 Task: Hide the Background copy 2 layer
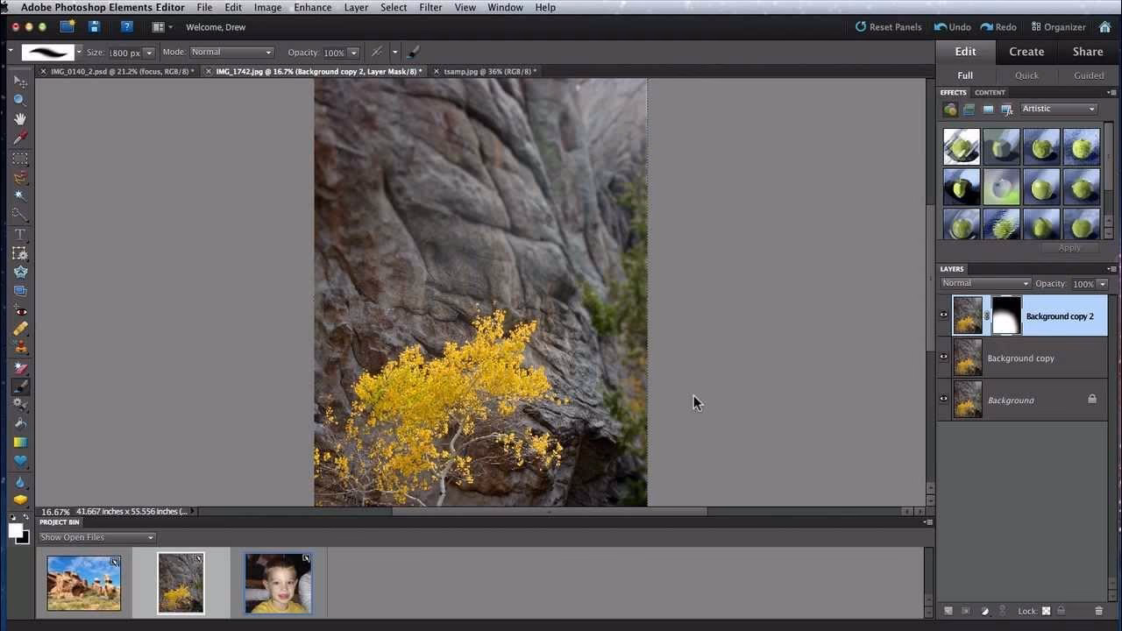(x=944, y=315)
